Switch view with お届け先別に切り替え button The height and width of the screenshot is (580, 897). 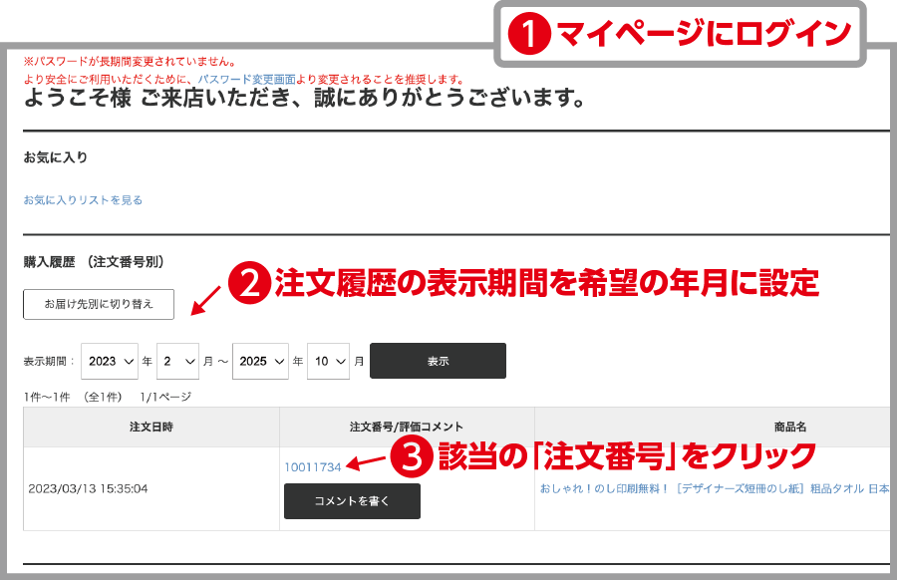click(99, 304)
